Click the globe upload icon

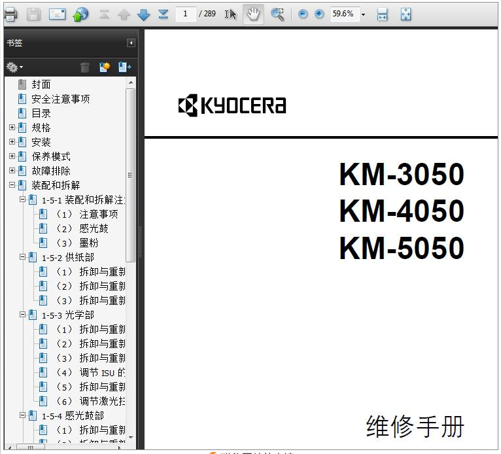tap(81, 14)
